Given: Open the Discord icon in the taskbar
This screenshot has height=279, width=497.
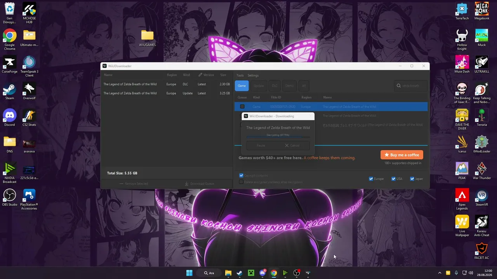Looking at the screenshot, I should click(262, 273).
